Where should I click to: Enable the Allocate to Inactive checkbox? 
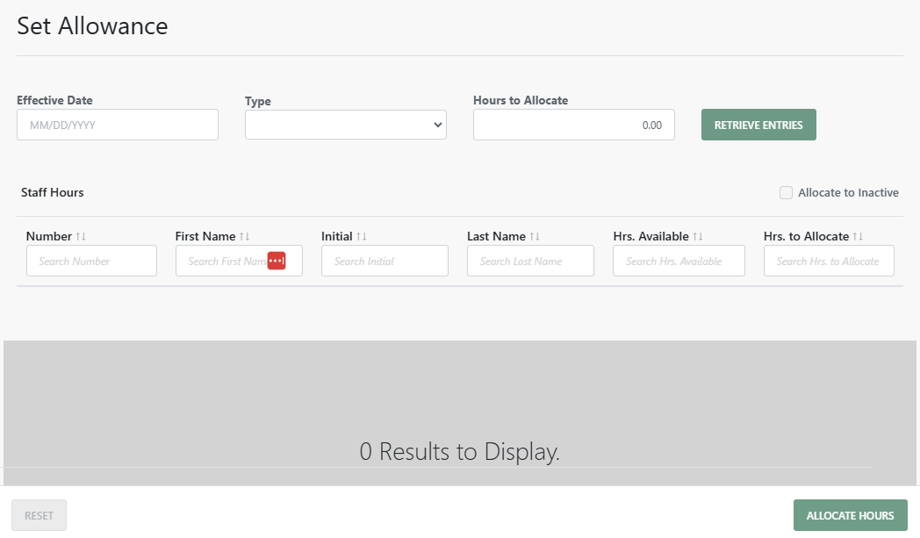point(786,192)
